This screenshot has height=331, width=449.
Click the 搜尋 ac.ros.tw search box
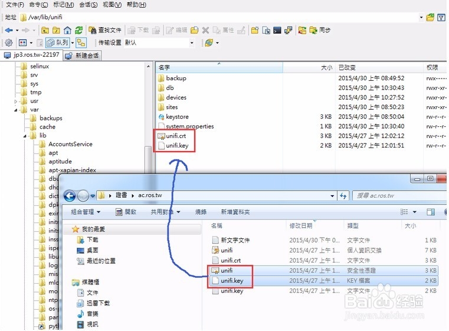(399, 196)
